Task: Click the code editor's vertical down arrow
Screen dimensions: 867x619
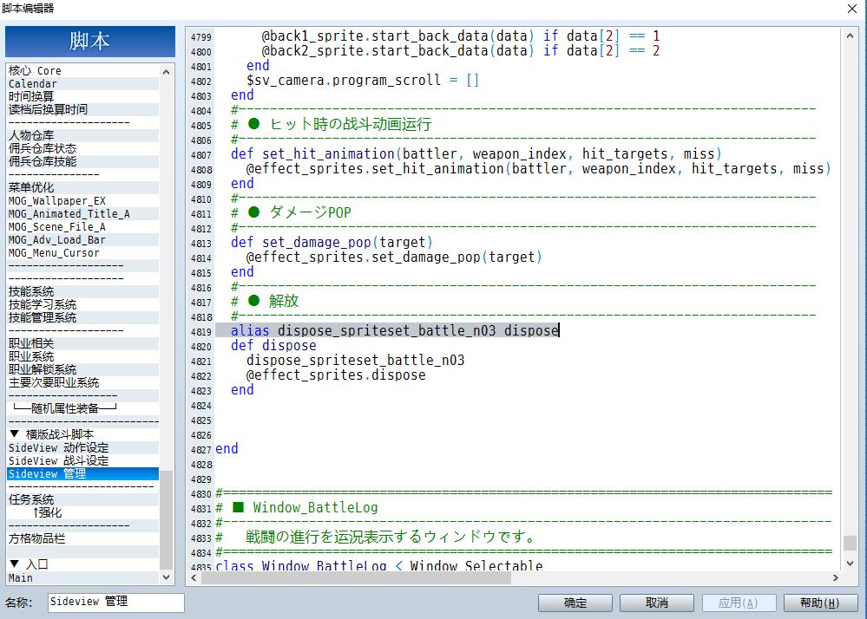Action: coord(850,564)
